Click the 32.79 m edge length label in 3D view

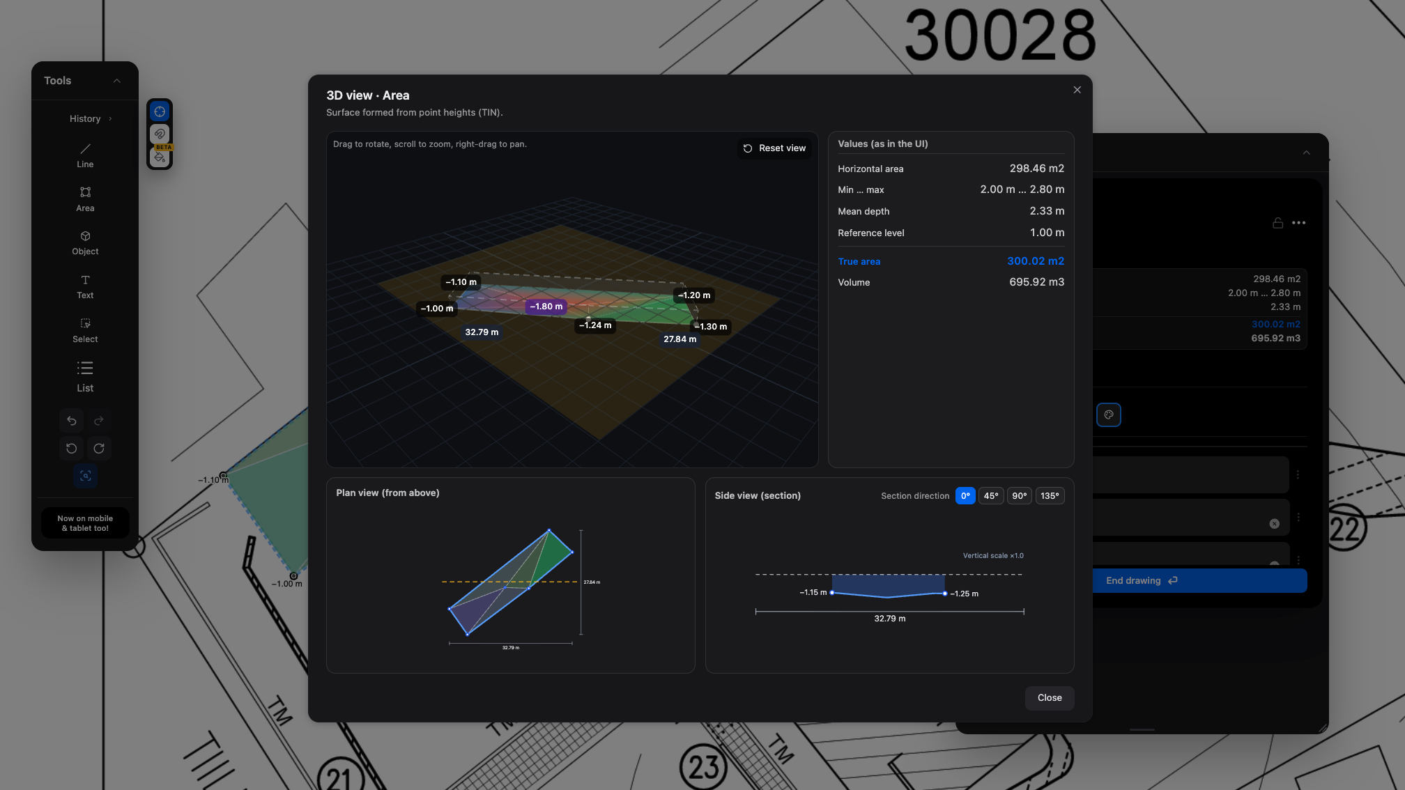click(482, 332)
